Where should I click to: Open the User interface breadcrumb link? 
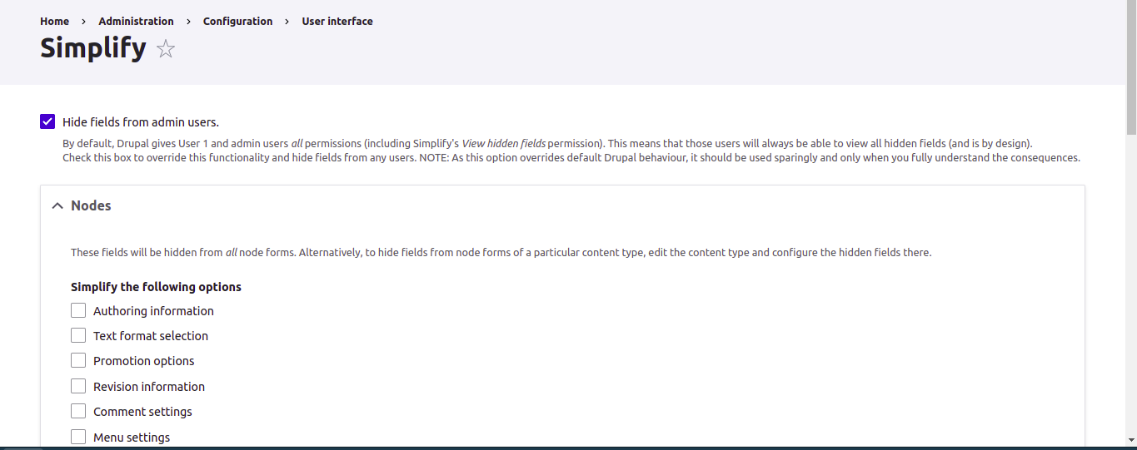337,21
